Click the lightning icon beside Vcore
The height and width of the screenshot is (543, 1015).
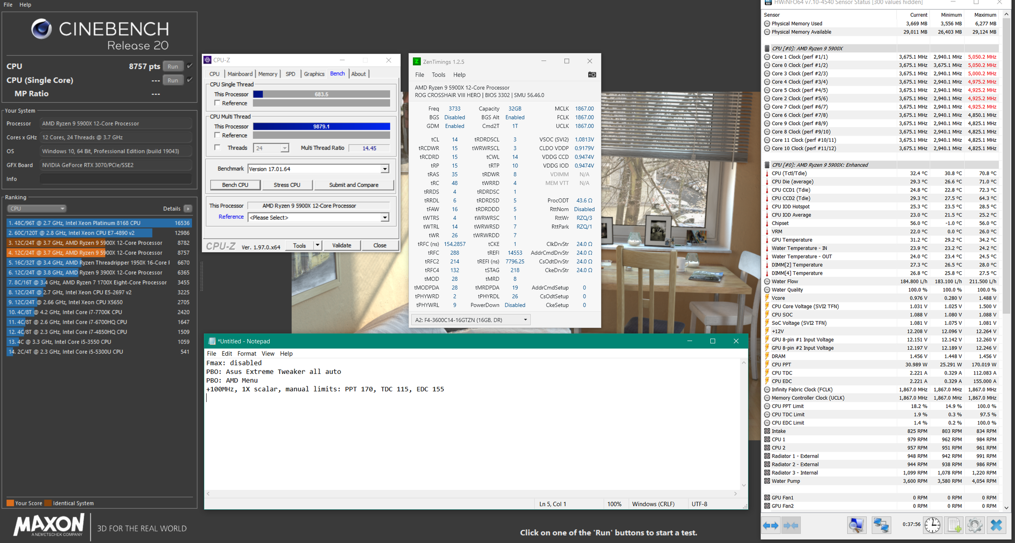point(767,298)
